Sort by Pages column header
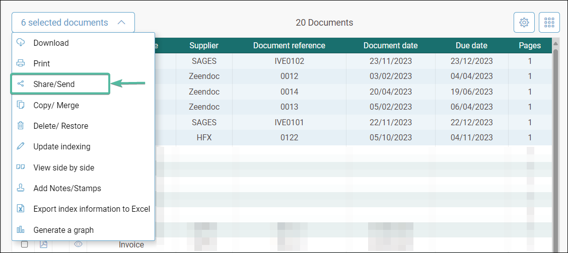 (530, 46)
